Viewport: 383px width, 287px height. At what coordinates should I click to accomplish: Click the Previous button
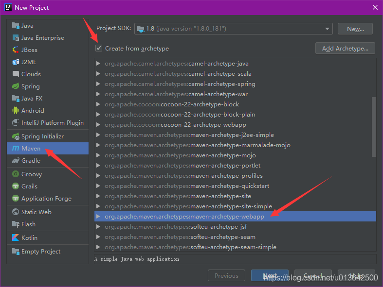pyautogui.click(x=226, y=275)
